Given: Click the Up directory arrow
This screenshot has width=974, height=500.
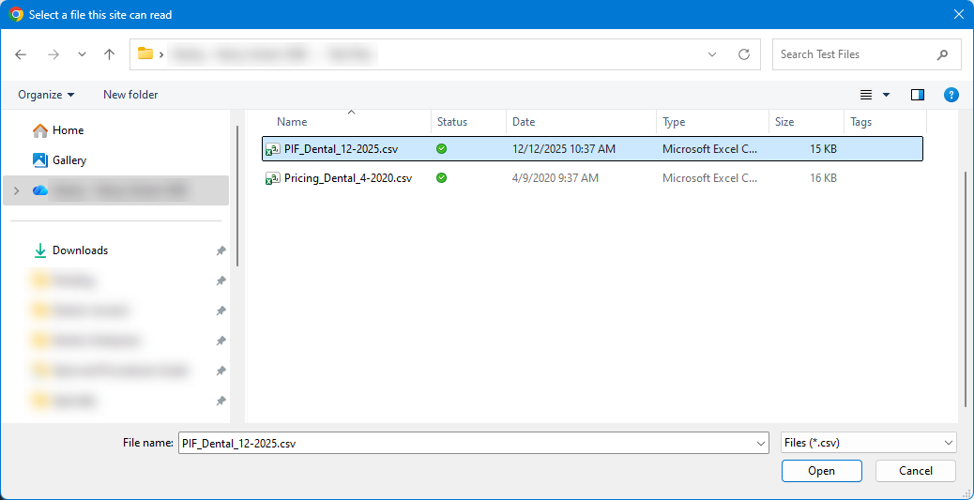Looking at the screenshot, I should [109, 54].
